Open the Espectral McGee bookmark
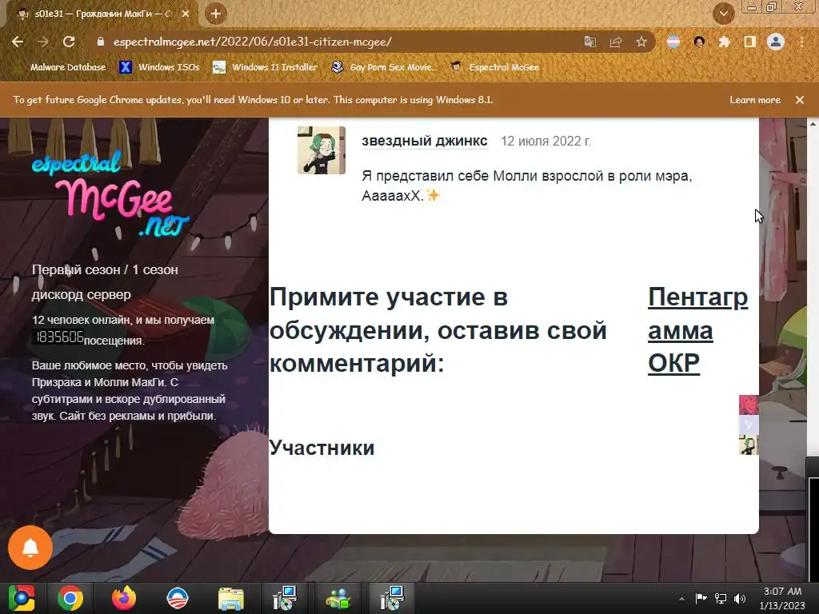 [x=495, y=67]
